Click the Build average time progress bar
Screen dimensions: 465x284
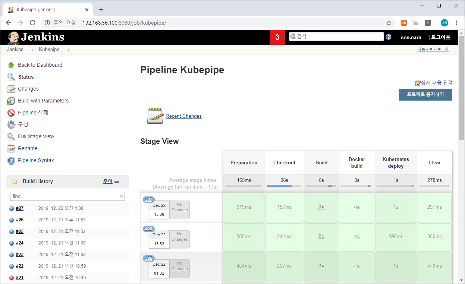pyautogui.click(x=321, y=186)
